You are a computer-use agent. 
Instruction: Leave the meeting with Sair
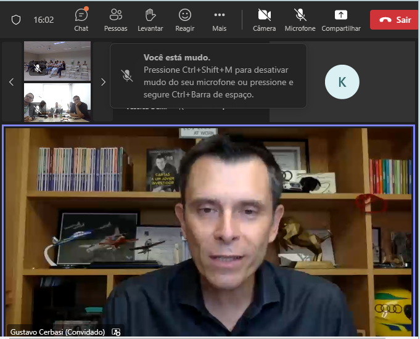pyautogui.click(x=394, y=20)
